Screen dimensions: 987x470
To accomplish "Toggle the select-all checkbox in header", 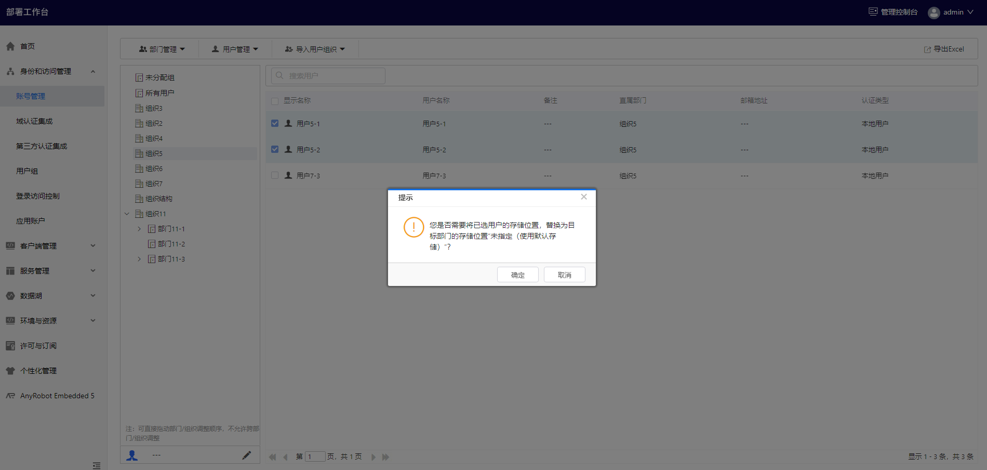I will pos(275,101).
